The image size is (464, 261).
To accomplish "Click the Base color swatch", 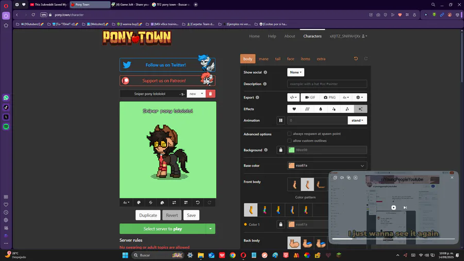I will pyautogui.click(x=291, y=166).
